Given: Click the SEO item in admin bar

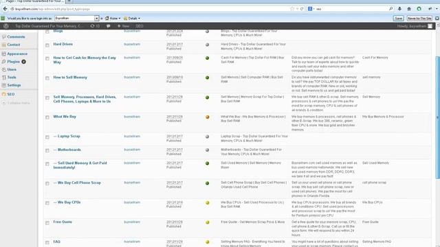Looking at the screenshot, I should (140, 26).
